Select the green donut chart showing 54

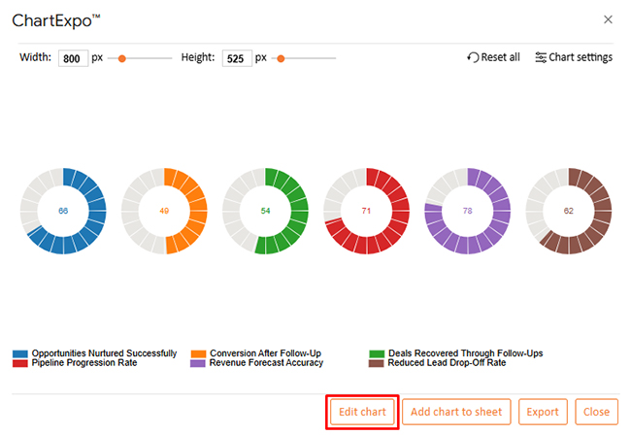tap(265, 211)
